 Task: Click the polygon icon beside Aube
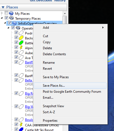pos(21,53)
